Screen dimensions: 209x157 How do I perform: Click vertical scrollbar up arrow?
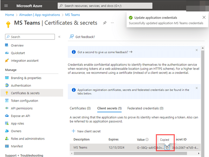tap(203, 48)
